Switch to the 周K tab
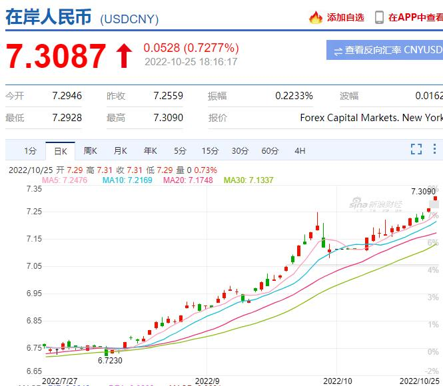Screen dimensions: 443x386 [x=90, y=151]
